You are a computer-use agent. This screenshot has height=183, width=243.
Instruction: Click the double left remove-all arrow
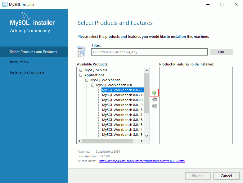pos(154,106)
